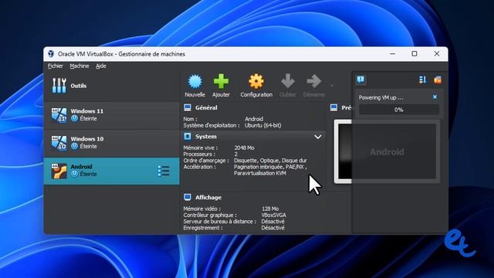This screenshot has width=494, height=278.
Task: Click the "Ubuntu (64-bit)" value
Action: pos(263,125)
